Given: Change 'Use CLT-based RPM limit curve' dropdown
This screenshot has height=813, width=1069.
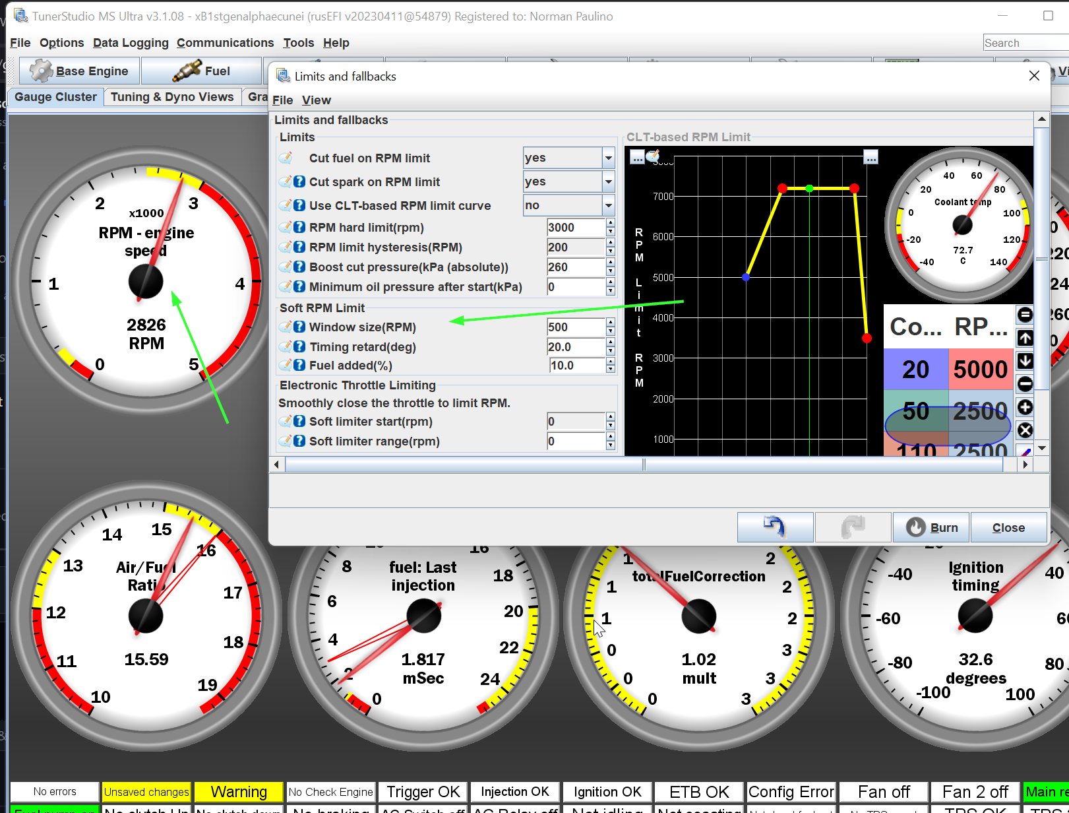Looking at the screenshot, I should pos(607,205).
